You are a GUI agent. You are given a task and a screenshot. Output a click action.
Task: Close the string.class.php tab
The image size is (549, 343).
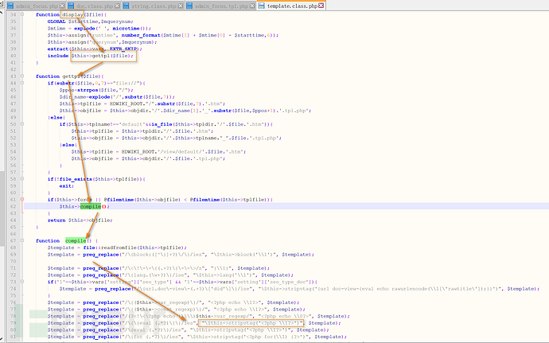(x=181, y=6)
